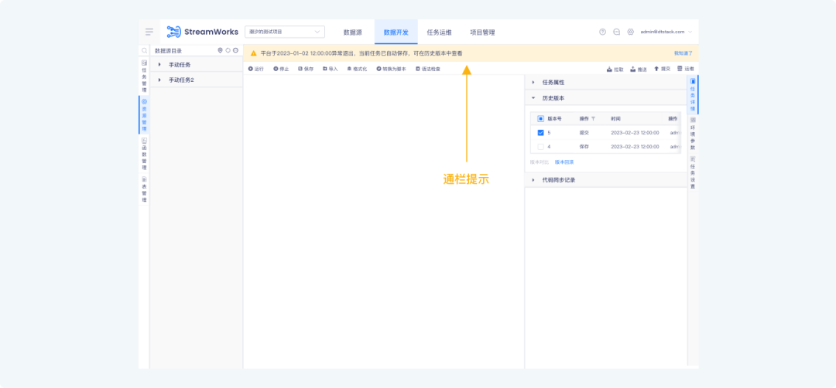Toggle the select-all checkbox in version table
Viewport: 836px width, 388px height.
point(540,119)
